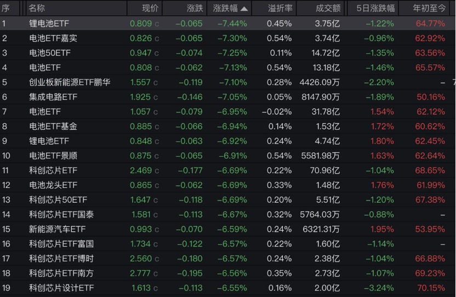This screenshot has height=297, width=456.
Task: Click the 名称 column header
Action: coord(37,8)
